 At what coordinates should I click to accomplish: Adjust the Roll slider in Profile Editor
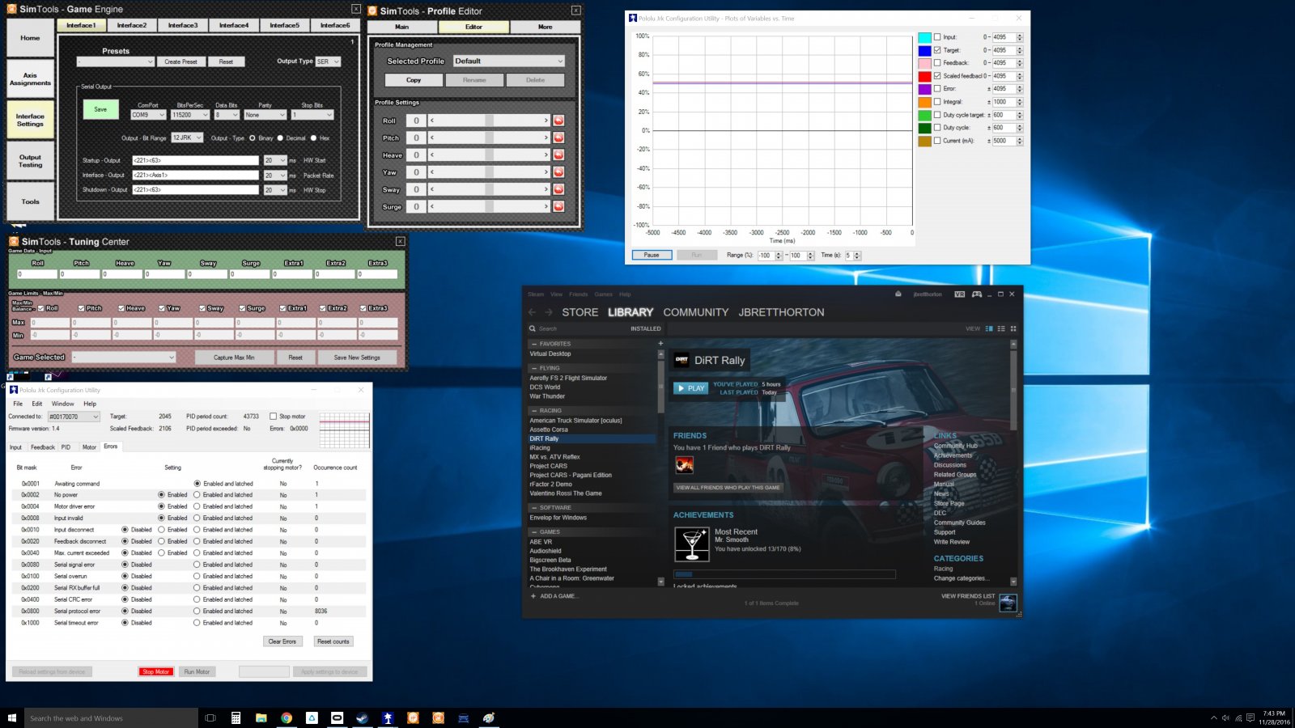[489, 121]
